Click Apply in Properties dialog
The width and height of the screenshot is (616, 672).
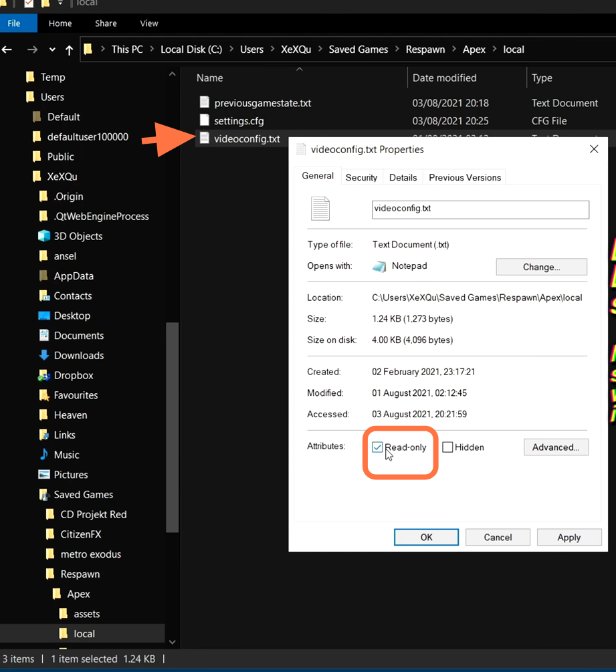tap(569, 537)
